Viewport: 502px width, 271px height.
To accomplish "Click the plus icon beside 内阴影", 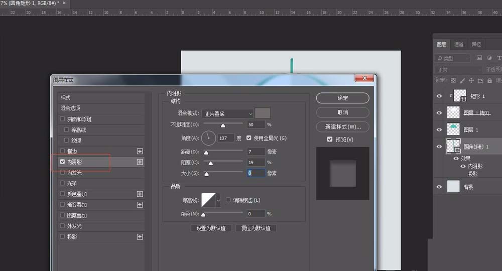I will [x=140, y=162].
